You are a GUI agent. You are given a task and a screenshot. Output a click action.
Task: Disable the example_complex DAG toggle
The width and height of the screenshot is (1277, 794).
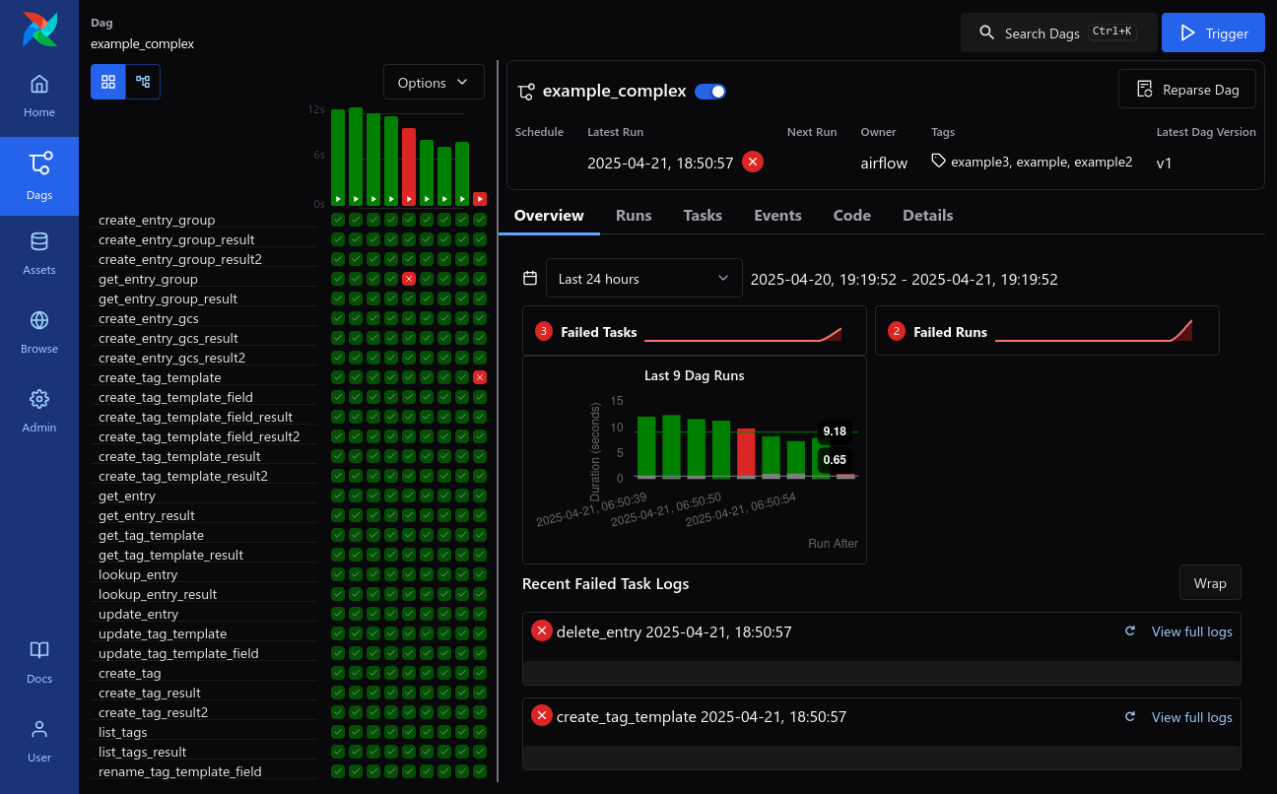[x=709, y=91]
